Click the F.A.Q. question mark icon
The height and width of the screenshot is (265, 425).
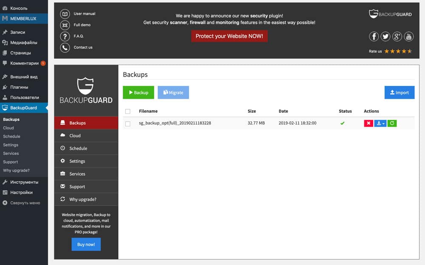pyautogui.click(x=65, y=36)
